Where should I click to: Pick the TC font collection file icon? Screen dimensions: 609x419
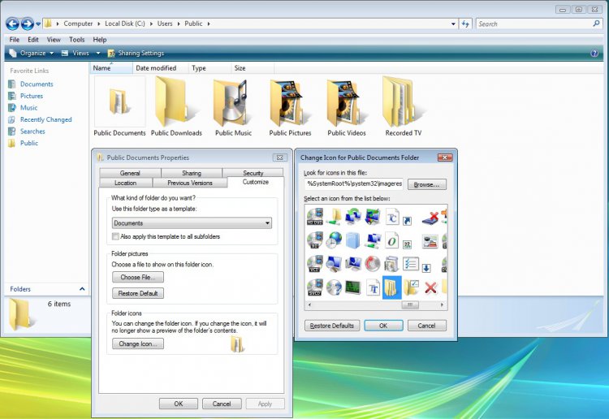[392, 217]
